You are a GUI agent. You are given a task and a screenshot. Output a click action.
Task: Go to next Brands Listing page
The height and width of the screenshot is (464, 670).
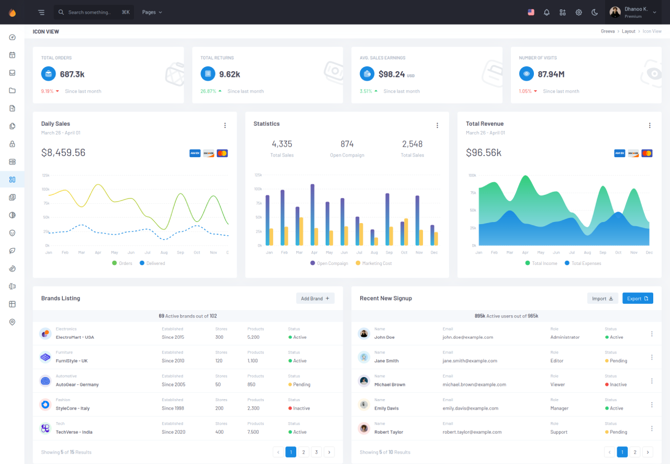[329, 452]
